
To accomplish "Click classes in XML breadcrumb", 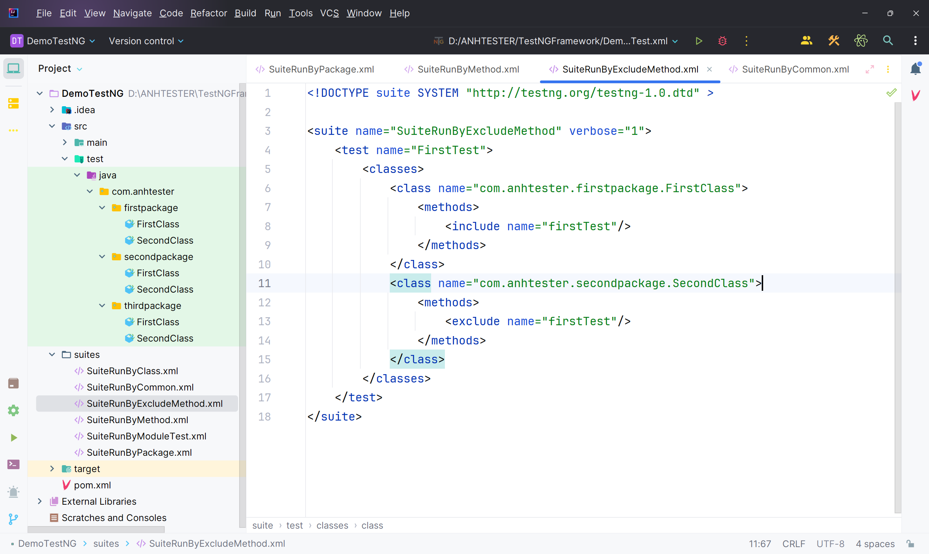I will coord(332,526).
